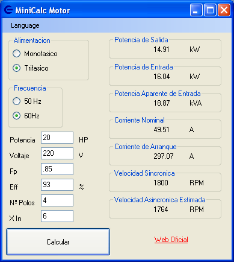Open the Web Oficial link

point(171,240)
